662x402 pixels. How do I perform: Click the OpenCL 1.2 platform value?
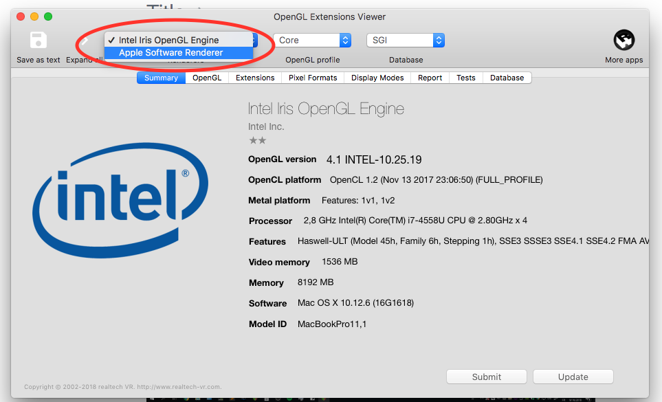pyautogui.click(x=436, y=180)
